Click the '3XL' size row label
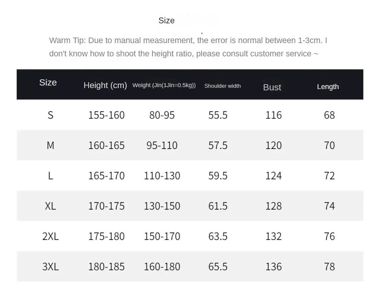Image resolution: width=379 pixels, height=295 pixels. tap(51, 267)
